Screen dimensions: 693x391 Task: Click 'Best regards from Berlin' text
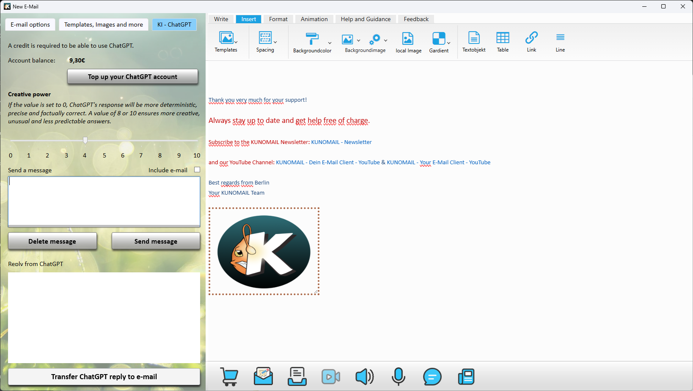239,183
